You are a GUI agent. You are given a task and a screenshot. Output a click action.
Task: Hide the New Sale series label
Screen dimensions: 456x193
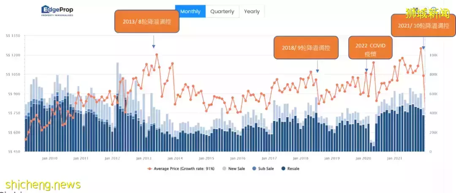point(237,169)
